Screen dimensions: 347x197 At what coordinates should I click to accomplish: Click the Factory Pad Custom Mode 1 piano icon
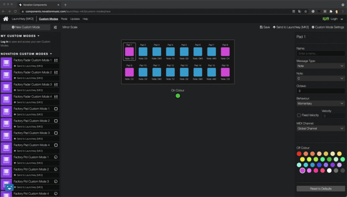point(6,111)
